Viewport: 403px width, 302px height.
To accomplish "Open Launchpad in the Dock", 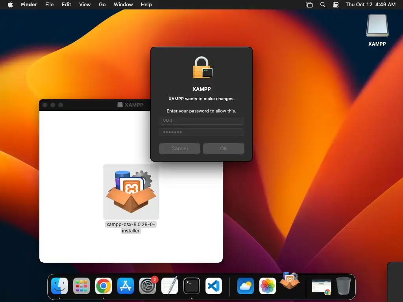I will pyautogui.click(x=81, y=286).
